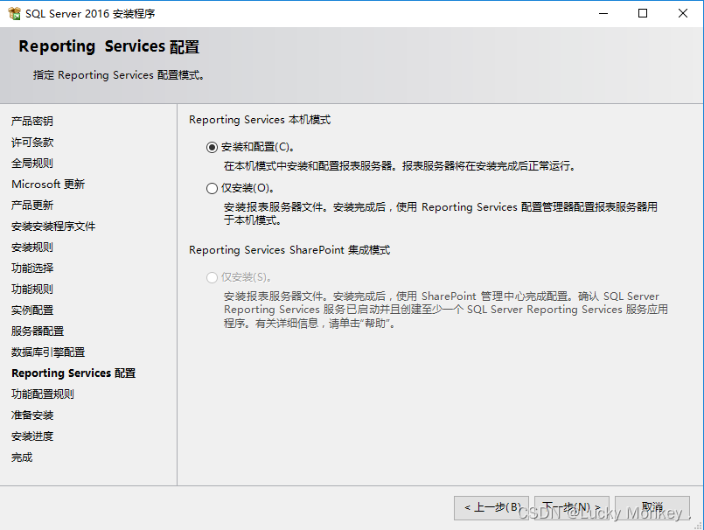
Task: Click the 在本机模式中安装和配置报表服务器 description
Action: (x=400, y=166)
